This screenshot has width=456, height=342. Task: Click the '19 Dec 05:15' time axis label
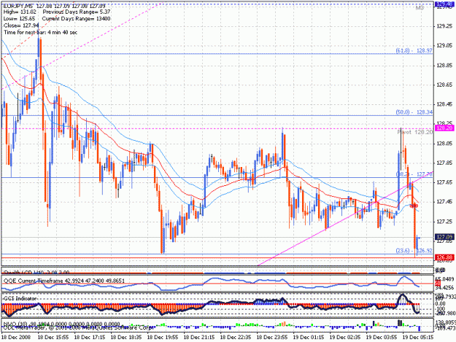[x=418, y=338]
